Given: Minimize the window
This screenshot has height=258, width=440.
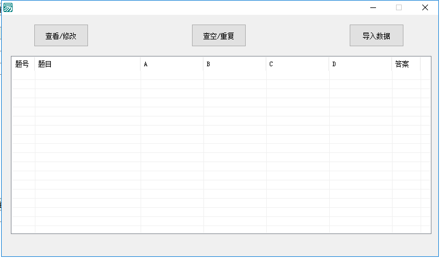Looking at the screenshot, I should click(373, 7).
